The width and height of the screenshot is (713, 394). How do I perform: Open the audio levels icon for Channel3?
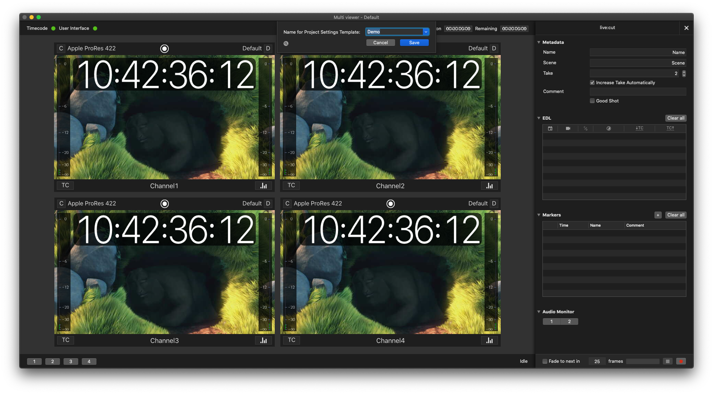click(264, 340)
